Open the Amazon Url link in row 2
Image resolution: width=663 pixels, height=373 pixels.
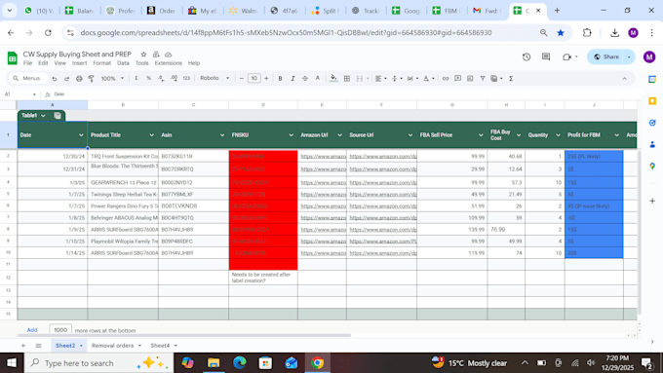[x=324, y=156]
